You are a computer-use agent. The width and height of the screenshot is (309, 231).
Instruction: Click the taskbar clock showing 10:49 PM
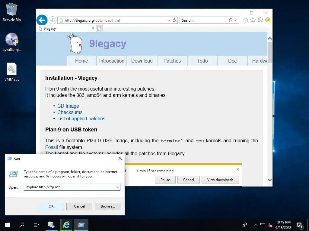click(283, 225)
